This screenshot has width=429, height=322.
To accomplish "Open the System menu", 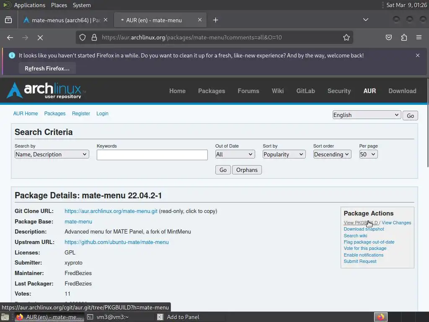I will pyautogui.click(x=82, y=5).
